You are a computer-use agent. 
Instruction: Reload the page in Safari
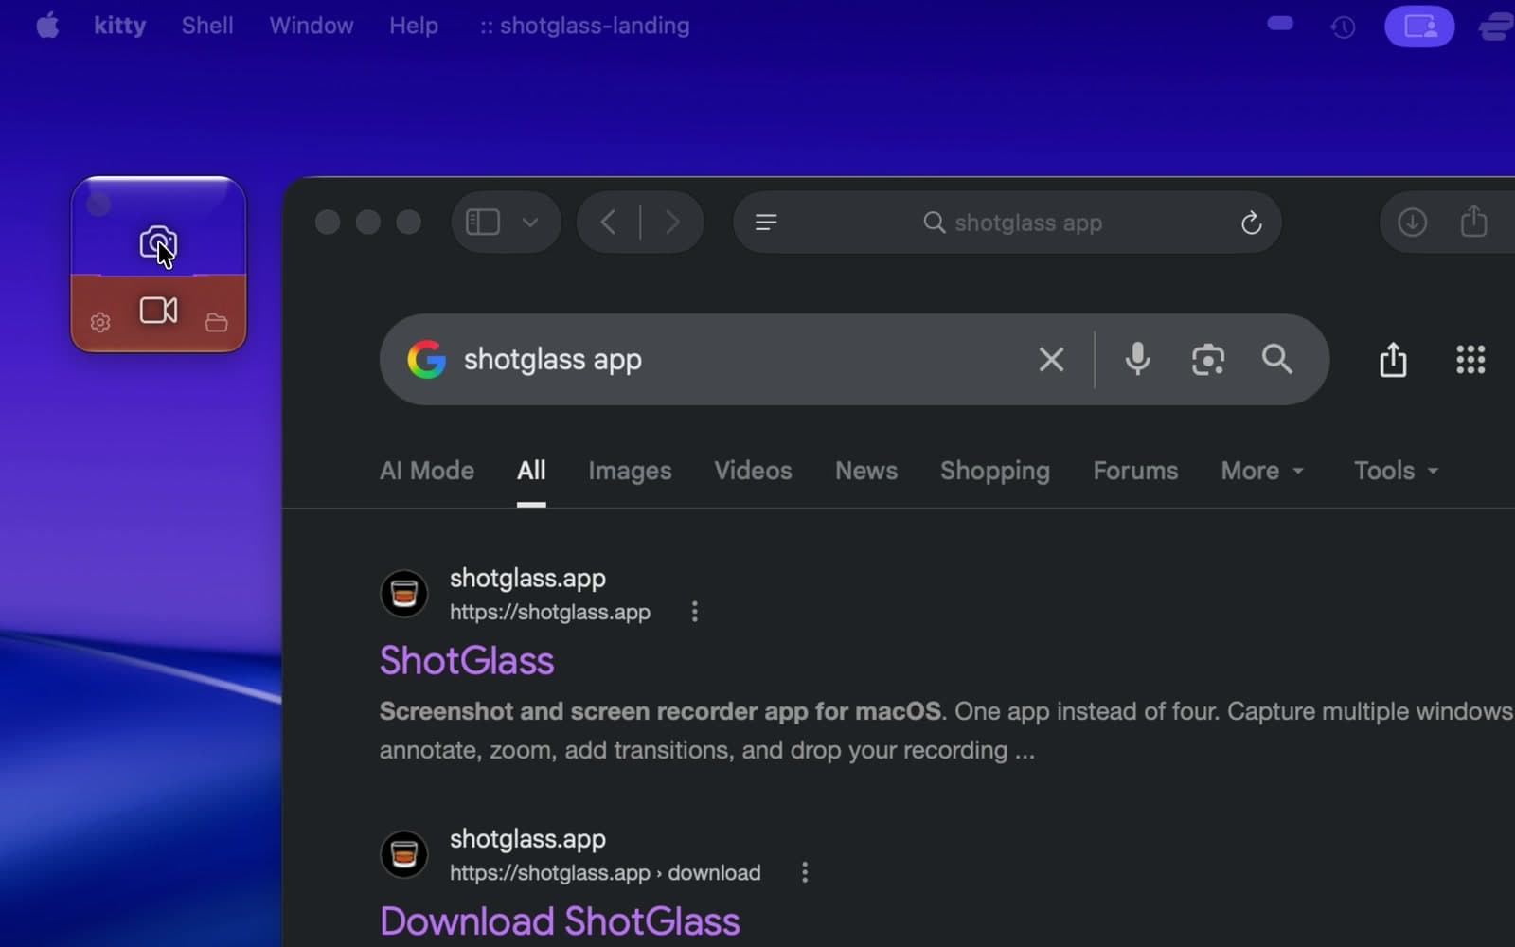pos(1251,223)
